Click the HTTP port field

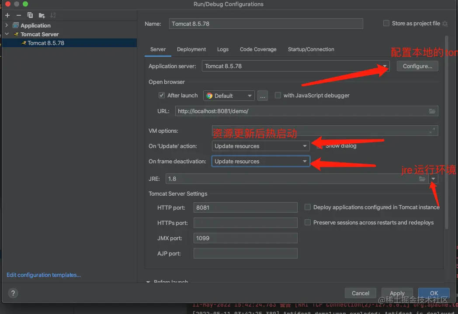245,207
